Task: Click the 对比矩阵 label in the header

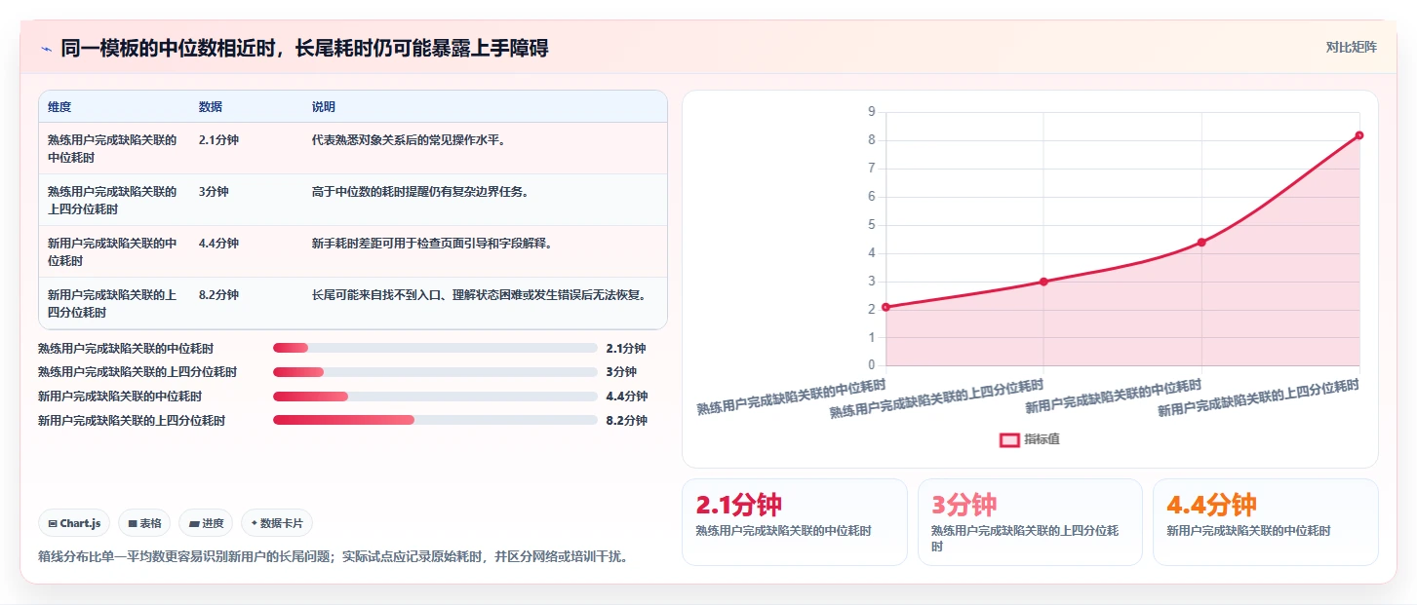Action: [1351, 47]
